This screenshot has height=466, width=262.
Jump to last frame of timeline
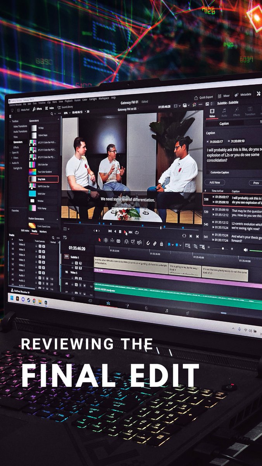[x=131, y=232]
